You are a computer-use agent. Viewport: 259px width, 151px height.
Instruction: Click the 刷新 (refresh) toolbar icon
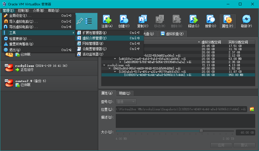click(246, 21)
